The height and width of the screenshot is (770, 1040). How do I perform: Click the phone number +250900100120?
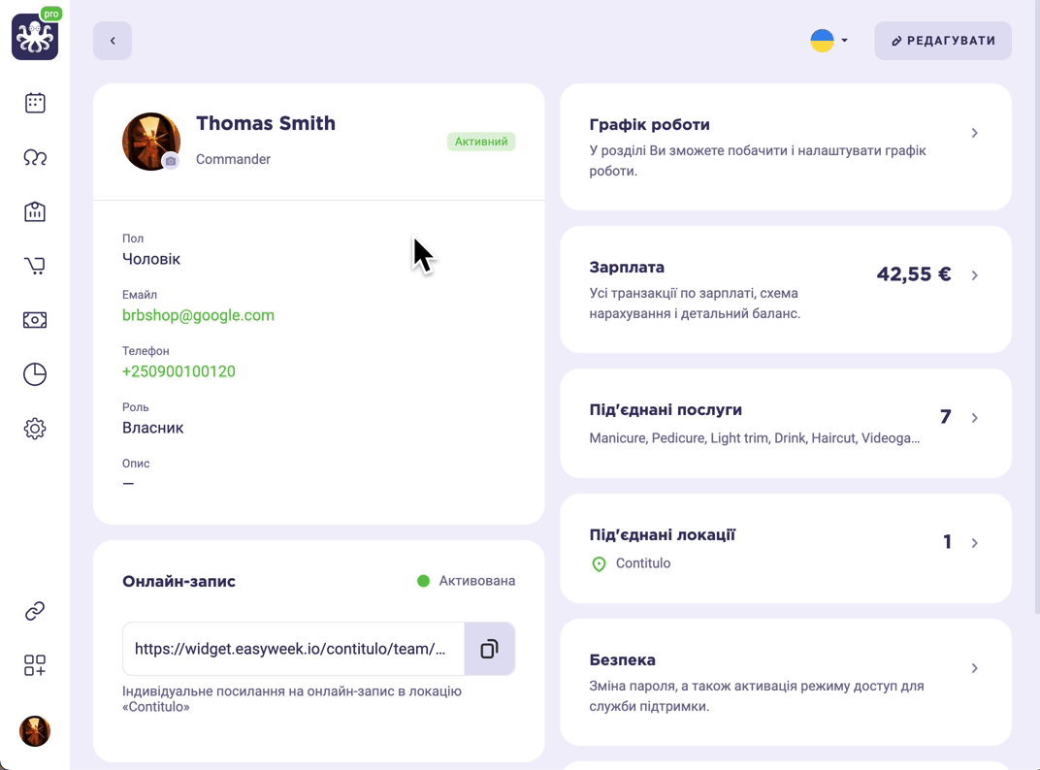[x=179, y=371]
